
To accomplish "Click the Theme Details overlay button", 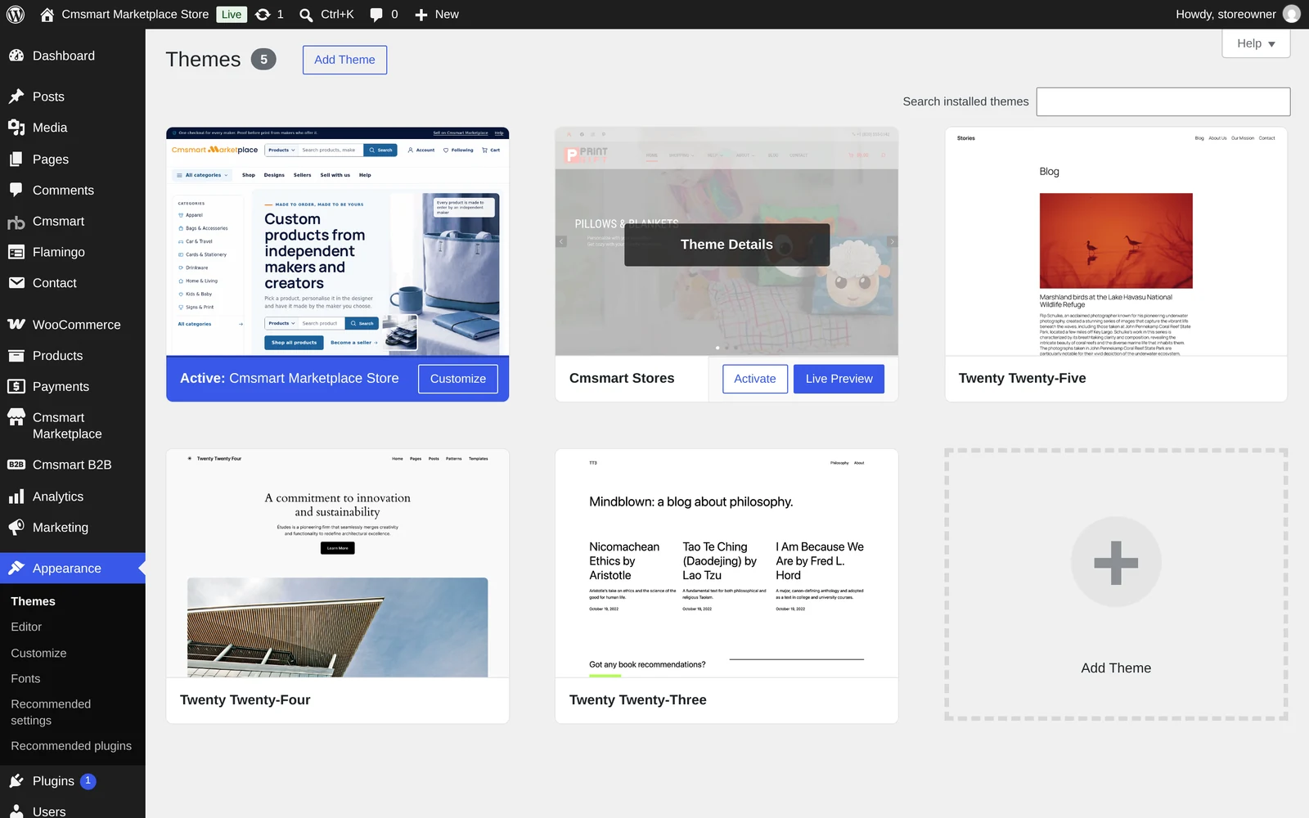I will (726, 245).
